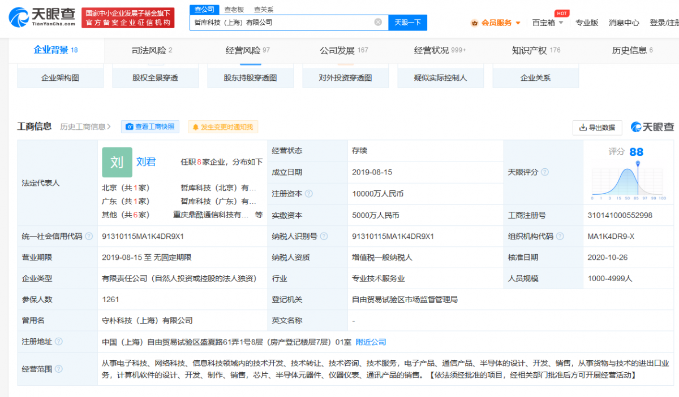The width and height of the screenshot is (679, 397).
Task: Expand the 会员服务 dropdown
Action: point(518,23)
